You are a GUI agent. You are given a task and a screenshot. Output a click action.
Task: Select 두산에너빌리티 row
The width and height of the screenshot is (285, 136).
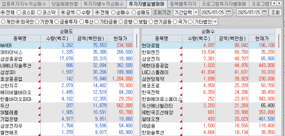(x=208, y=106)
